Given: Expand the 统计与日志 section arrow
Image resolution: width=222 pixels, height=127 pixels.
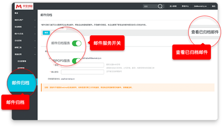Looking at the screenshot, I should (35, 34).
